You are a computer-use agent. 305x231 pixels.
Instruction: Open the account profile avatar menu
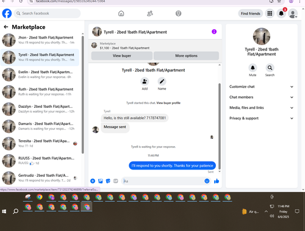click(x=293, y=13)
